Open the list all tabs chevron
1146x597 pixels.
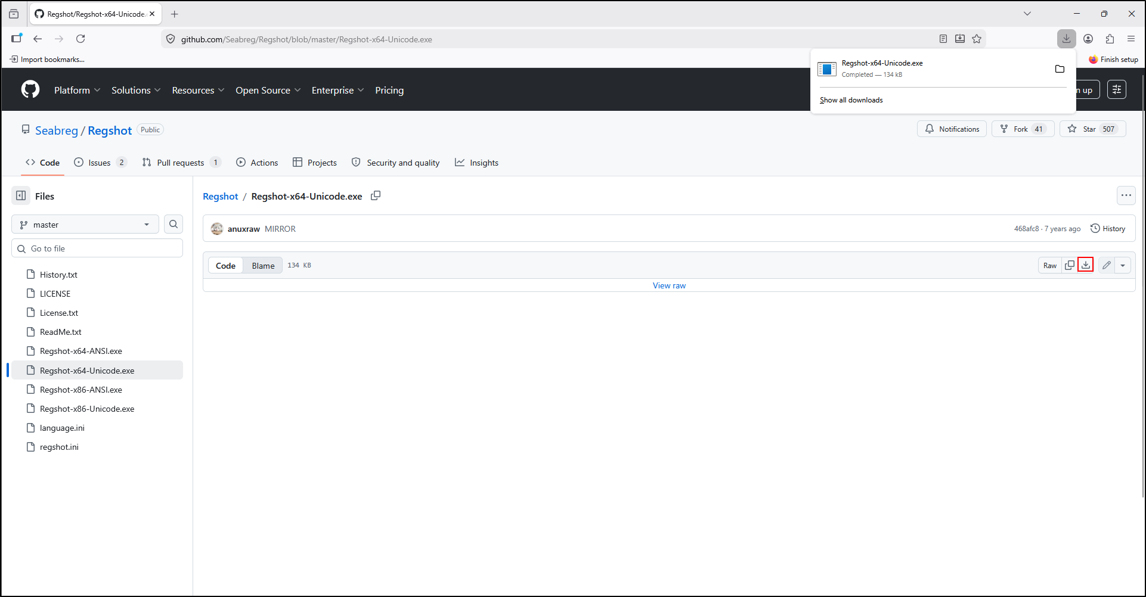1027,14
